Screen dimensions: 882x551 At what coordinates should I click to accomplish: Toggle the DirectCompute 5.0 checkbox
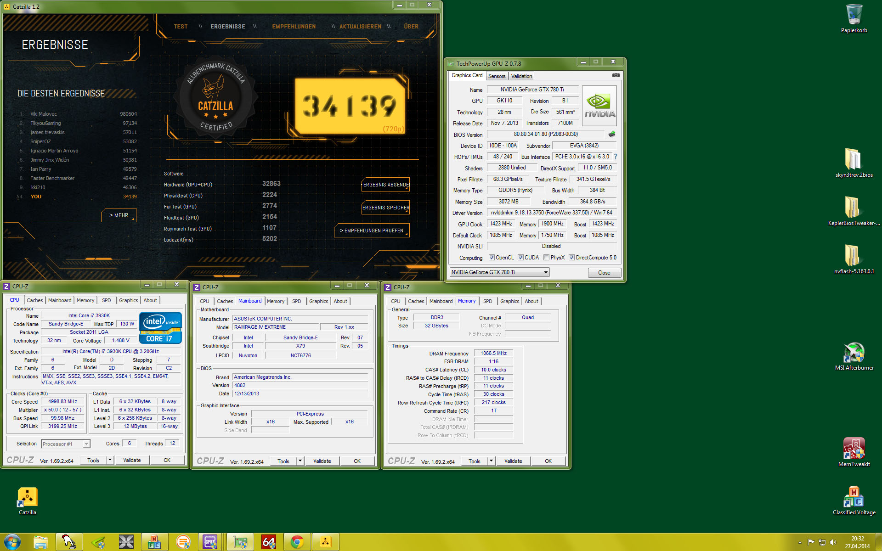571,258
